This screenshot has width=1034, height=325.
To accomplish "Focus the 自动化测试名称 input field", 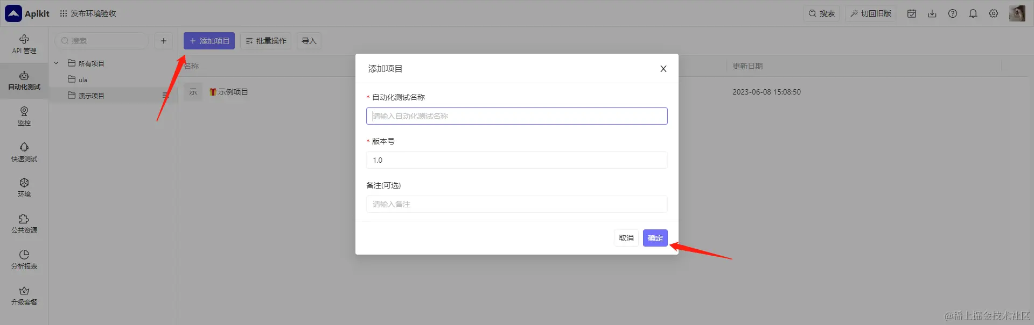I will click(x=517, y=116).
